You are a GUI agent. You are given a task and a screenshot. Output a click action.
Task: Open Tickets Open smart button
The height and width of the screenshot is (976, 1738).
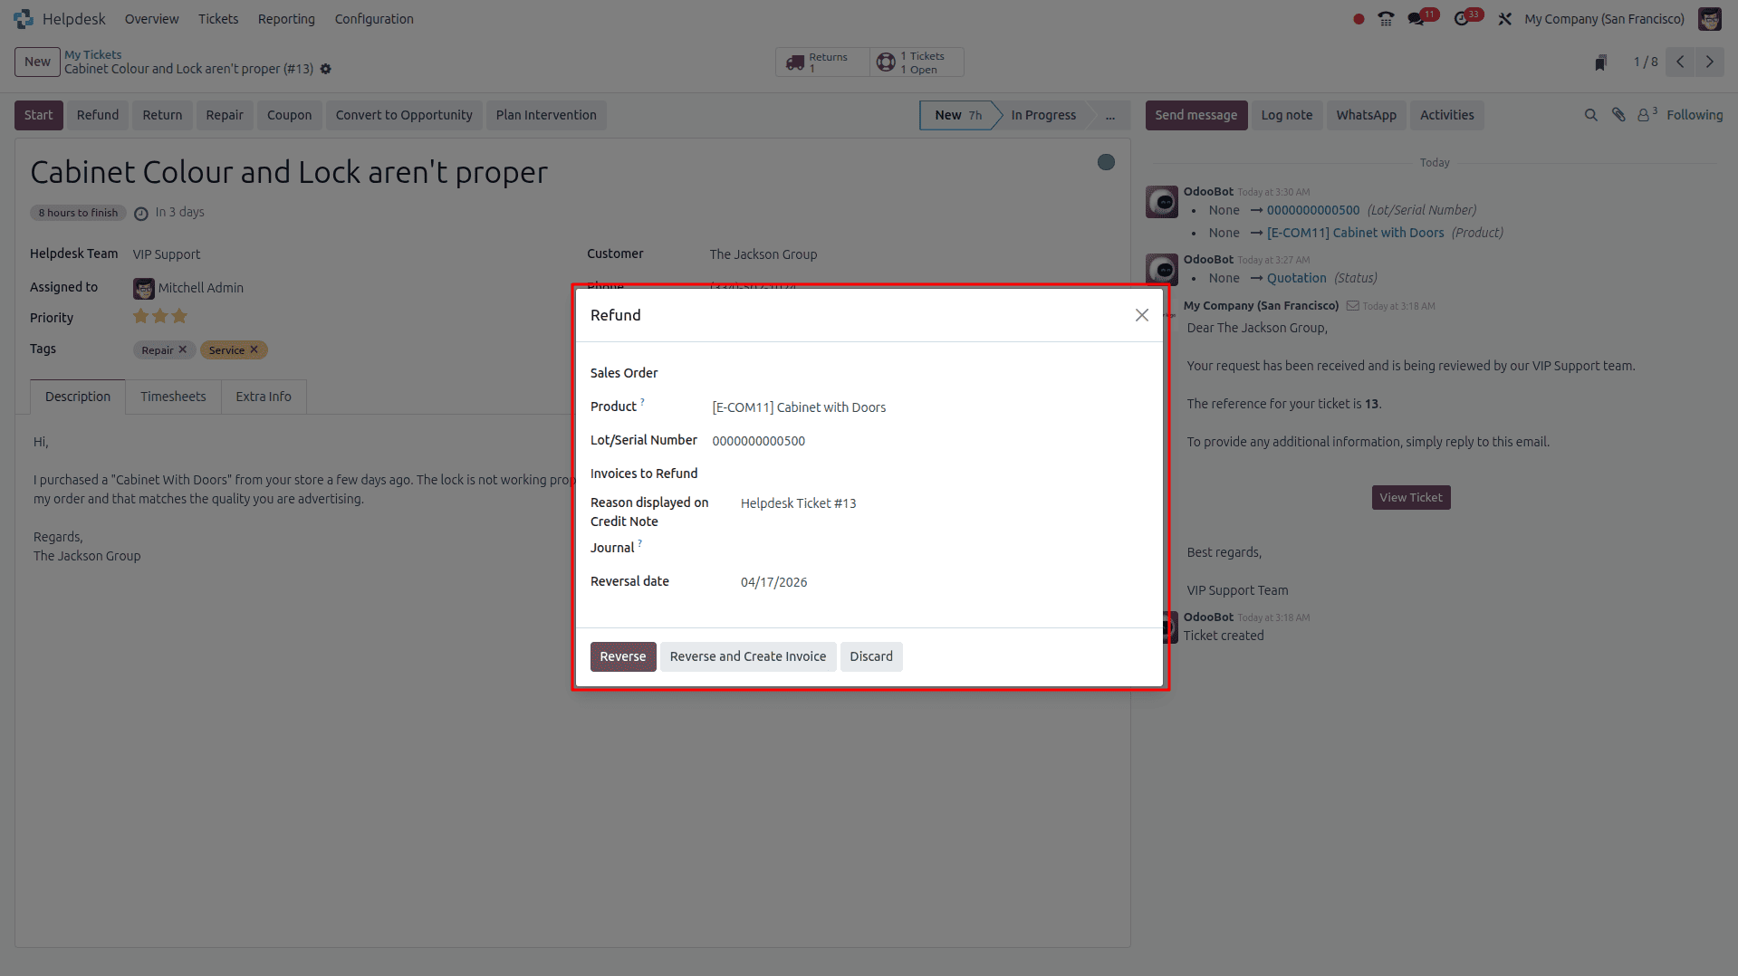917,62
